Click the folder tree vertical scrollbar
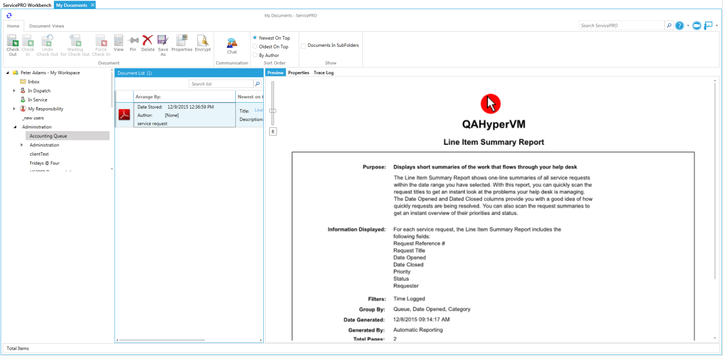This screenshot has height=356, width=723. click(112, 89)
